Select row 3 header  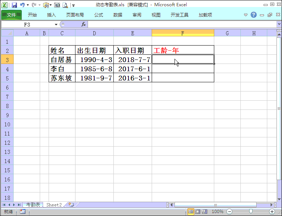7,60
